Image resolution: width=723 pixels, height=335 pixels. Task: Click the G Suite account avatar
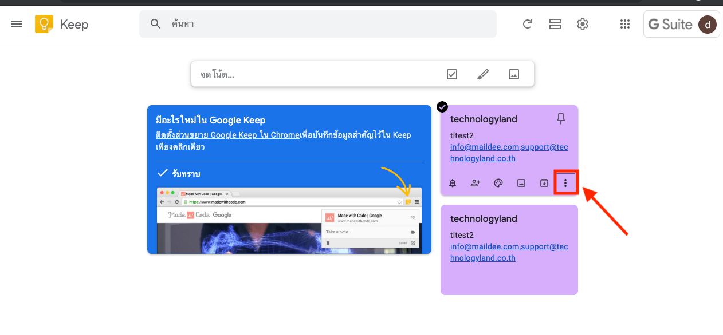[x=707, y=25]
